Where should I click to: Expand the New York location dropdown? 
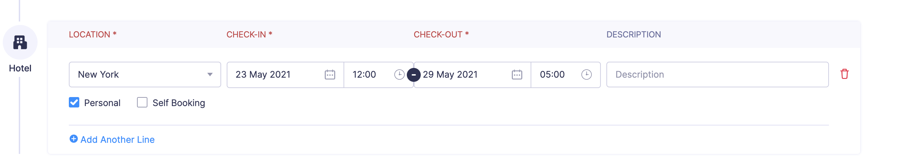coord(210,75)
